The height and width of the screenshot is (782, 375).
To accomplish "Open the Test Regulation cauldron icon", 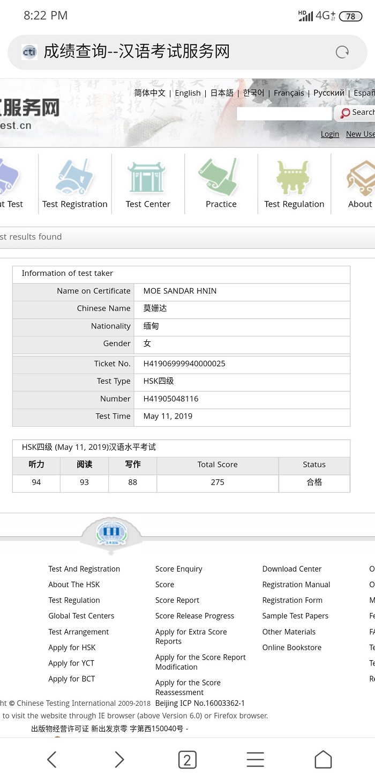I will (294, 177).
